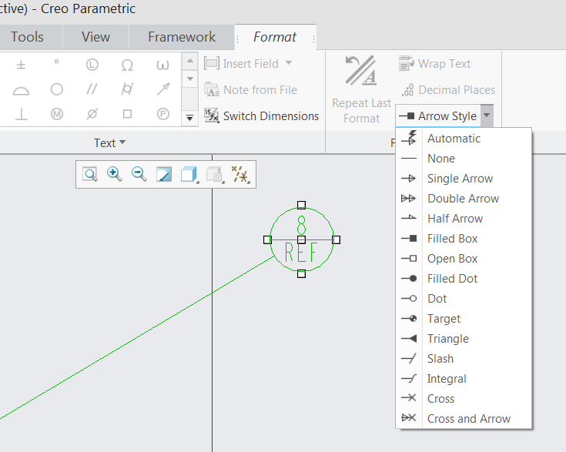Choose Open Box arrow style

pyautogui.click(x=464, y=259)
